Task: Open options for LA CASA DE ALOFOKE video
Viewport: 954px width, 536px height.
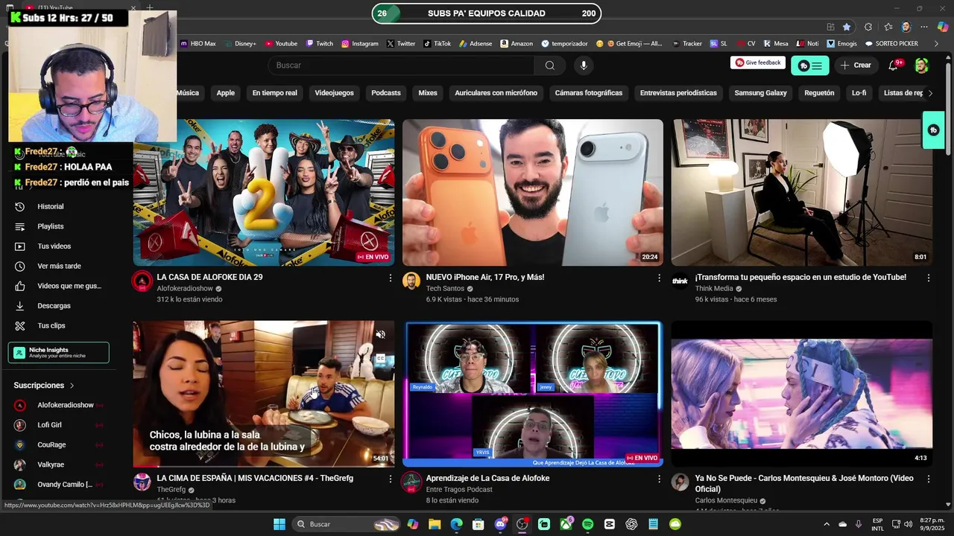Action: (390, 278)
